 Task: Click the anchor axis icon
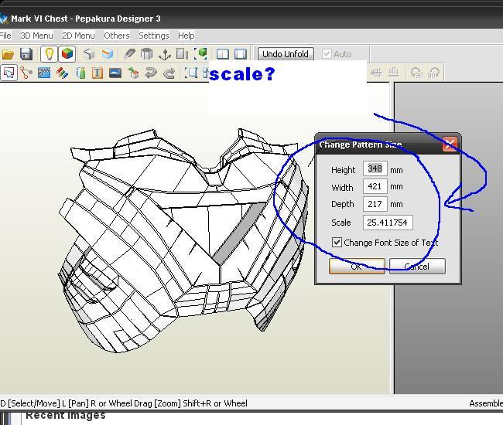[x=165, y=54]
